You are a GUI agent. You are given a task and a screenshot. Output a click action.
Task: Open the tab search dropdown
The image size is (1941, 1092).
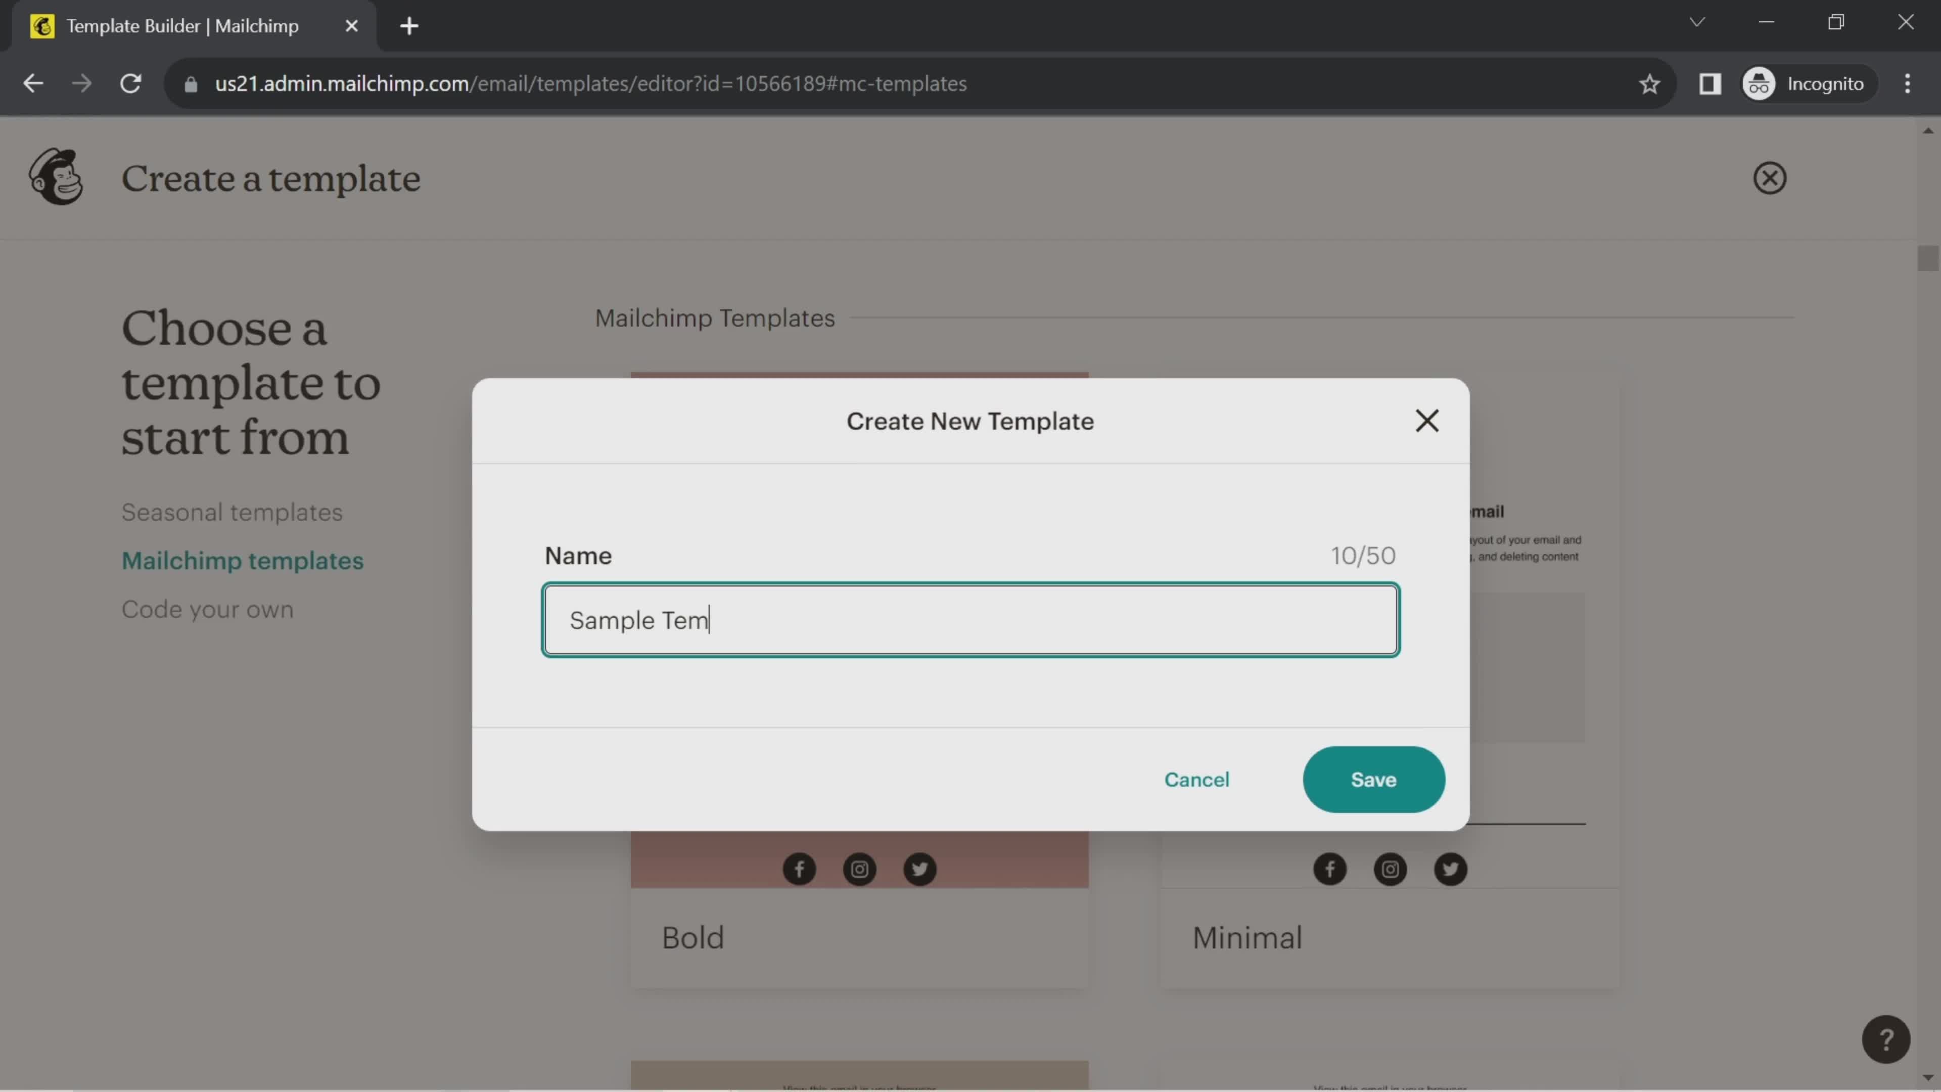(1697, 23)
